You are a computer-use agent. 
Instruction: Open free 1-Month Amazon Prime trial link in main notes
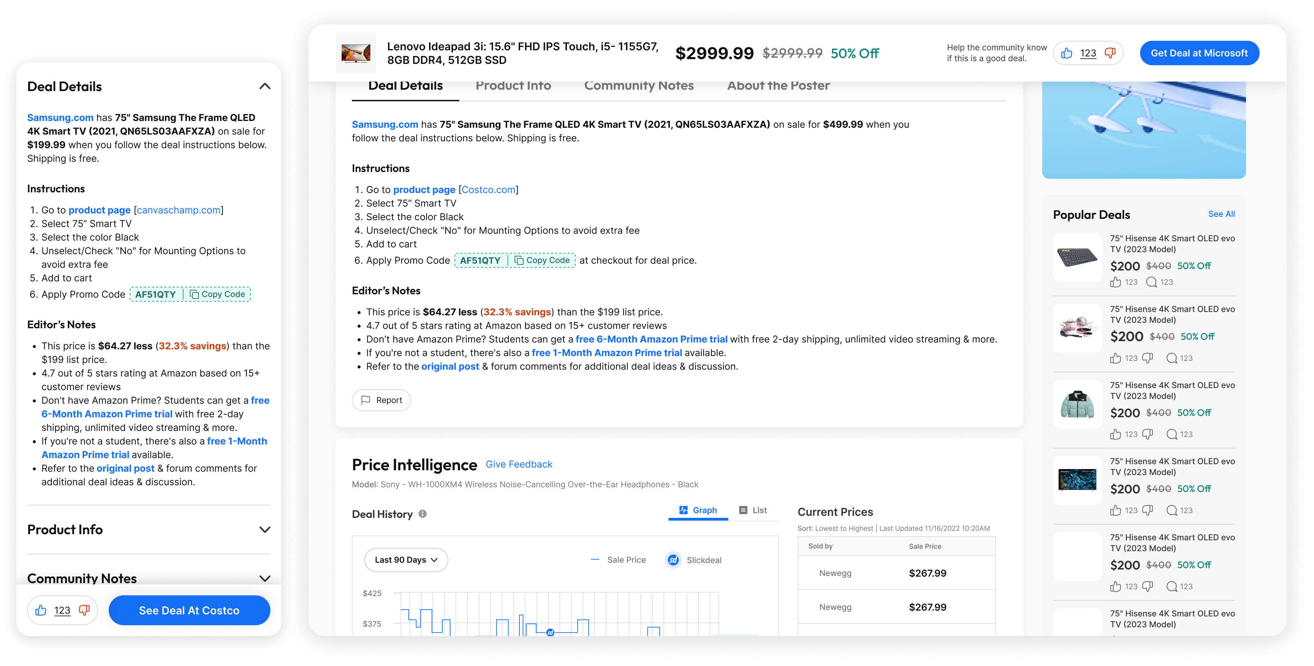606,353
